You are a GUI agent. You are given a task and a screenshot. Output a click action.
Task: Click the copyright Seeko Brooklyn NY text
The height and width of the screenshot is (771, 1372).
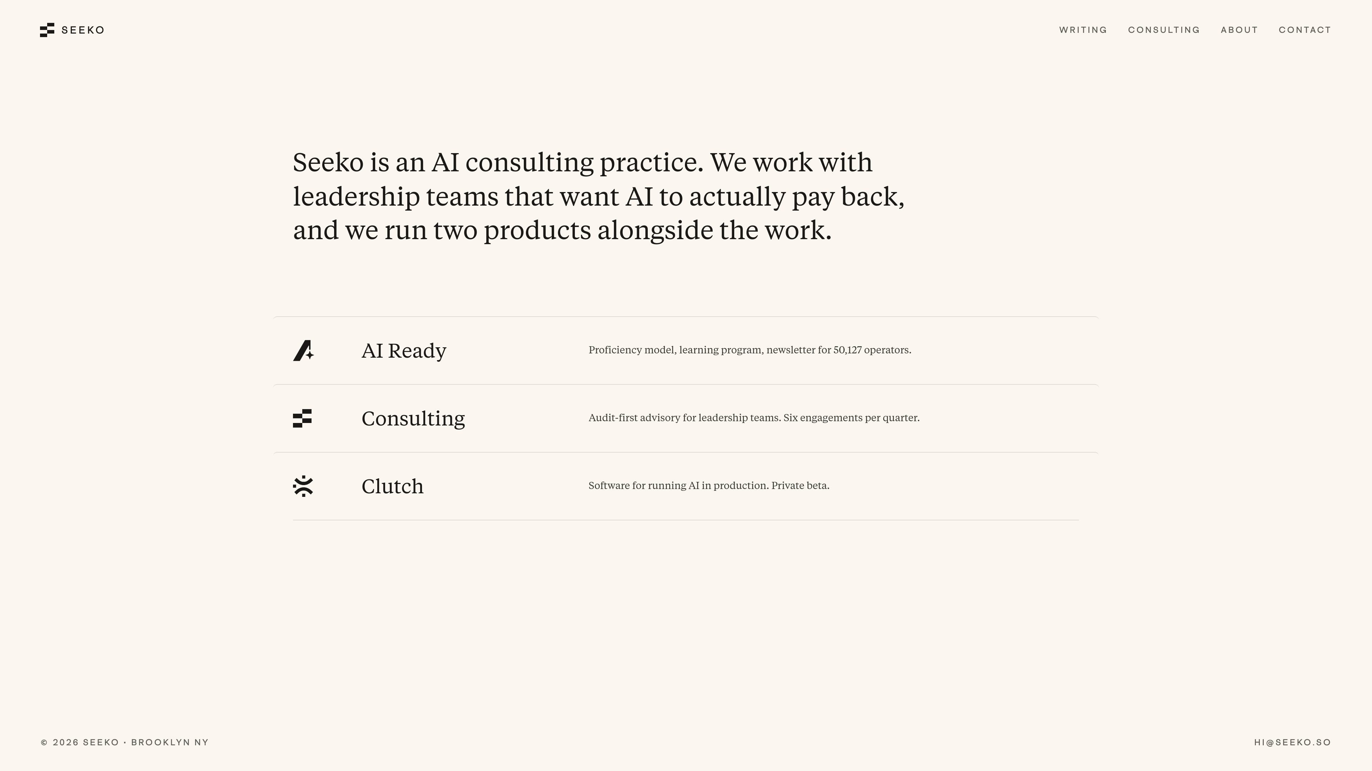[125, 742]
